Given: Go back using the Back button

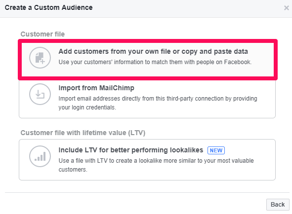Looking at the screenshot, I should click(278, 205).
